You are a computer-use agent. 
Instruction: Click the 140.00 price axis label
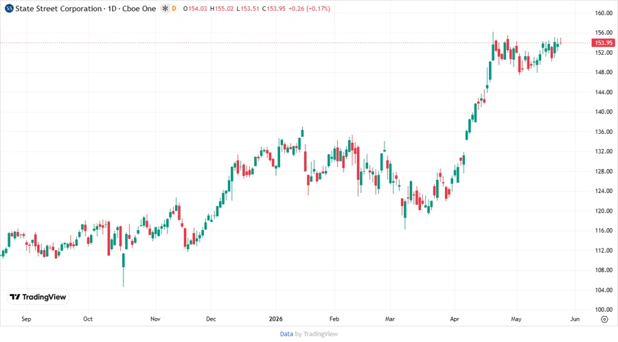coord(604,112)
